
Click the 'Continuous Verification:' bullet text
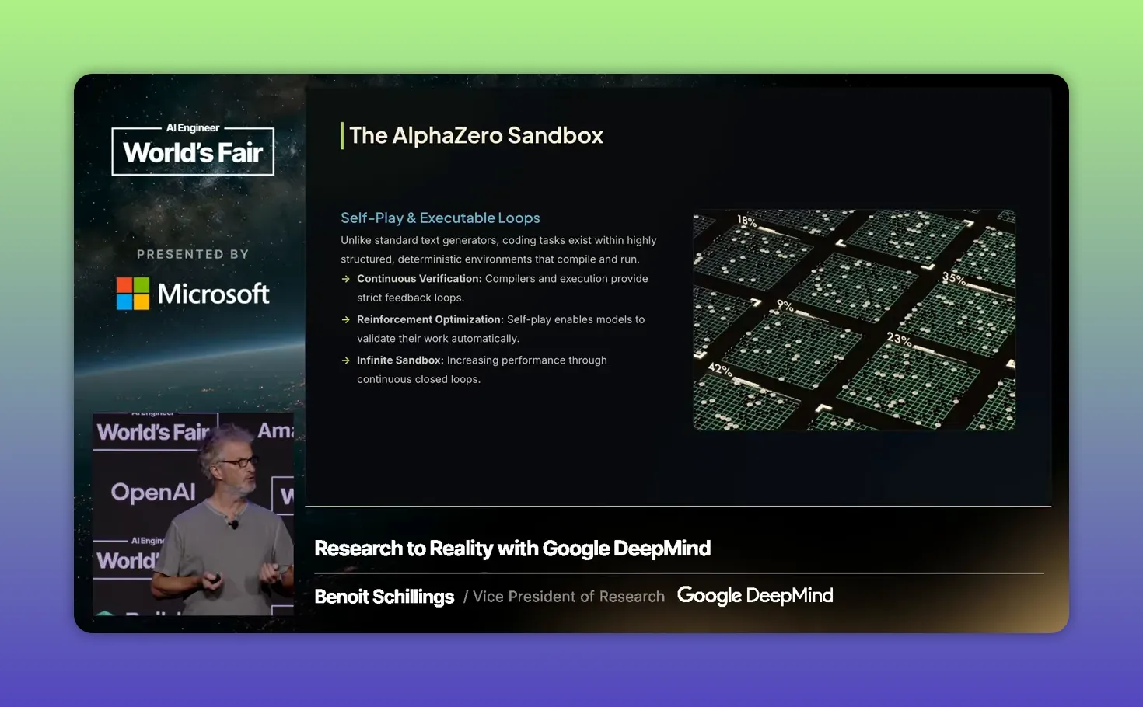pyautogui.click(x=419, y=279)
